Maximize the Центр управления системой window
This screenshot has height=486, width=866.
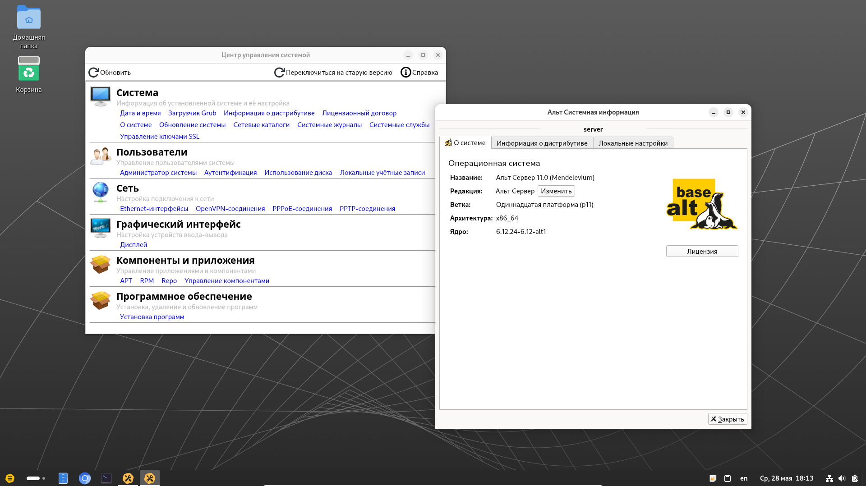423,55
